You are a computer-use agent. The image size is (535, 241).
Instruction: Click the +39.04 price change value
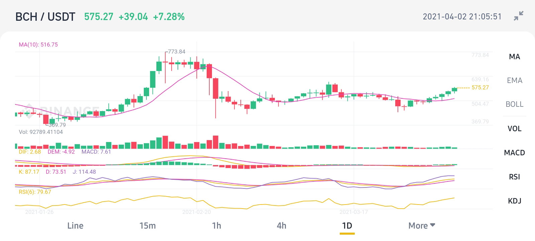(x=133, y=17)
